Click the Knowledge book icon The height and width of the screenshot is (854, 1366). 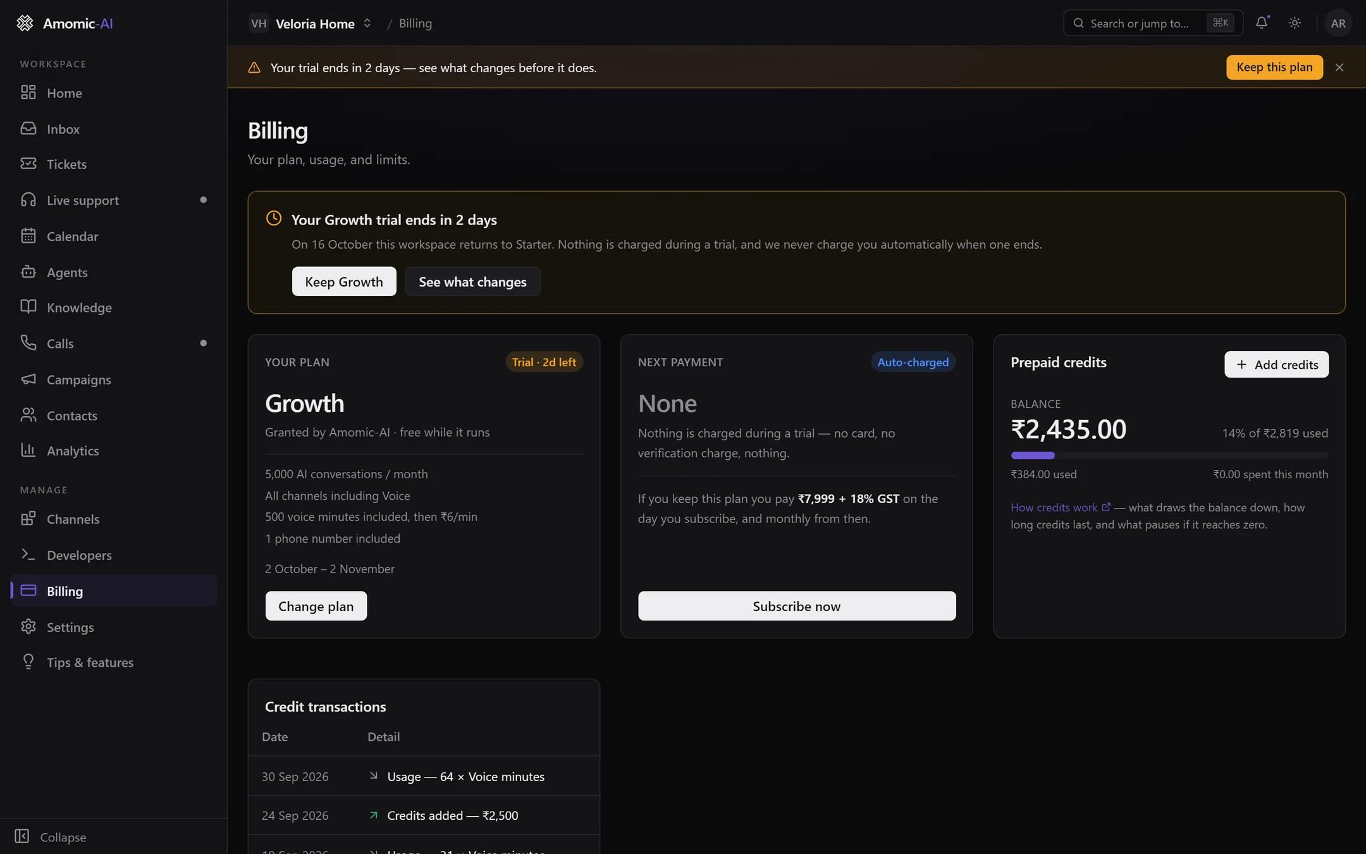coord(28,307)
